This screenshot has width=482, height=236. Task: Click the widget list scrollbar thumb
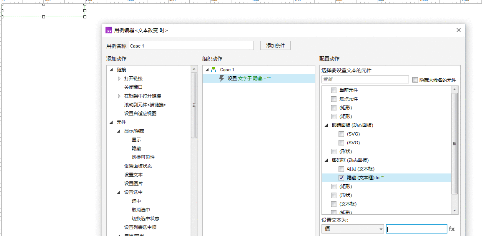[x=454, y=143]
